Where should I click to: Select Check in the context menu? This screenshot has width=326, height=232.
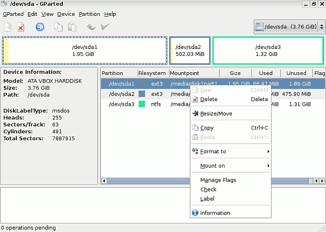pyautogui.click(x=208, y=190)
